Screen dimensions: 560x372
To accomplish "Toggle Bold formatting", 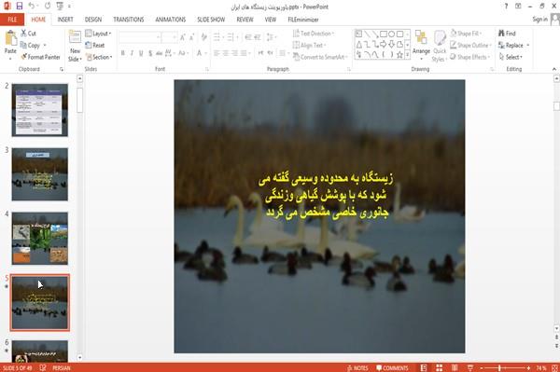I will pyautogui.click(x=123, y=53).
